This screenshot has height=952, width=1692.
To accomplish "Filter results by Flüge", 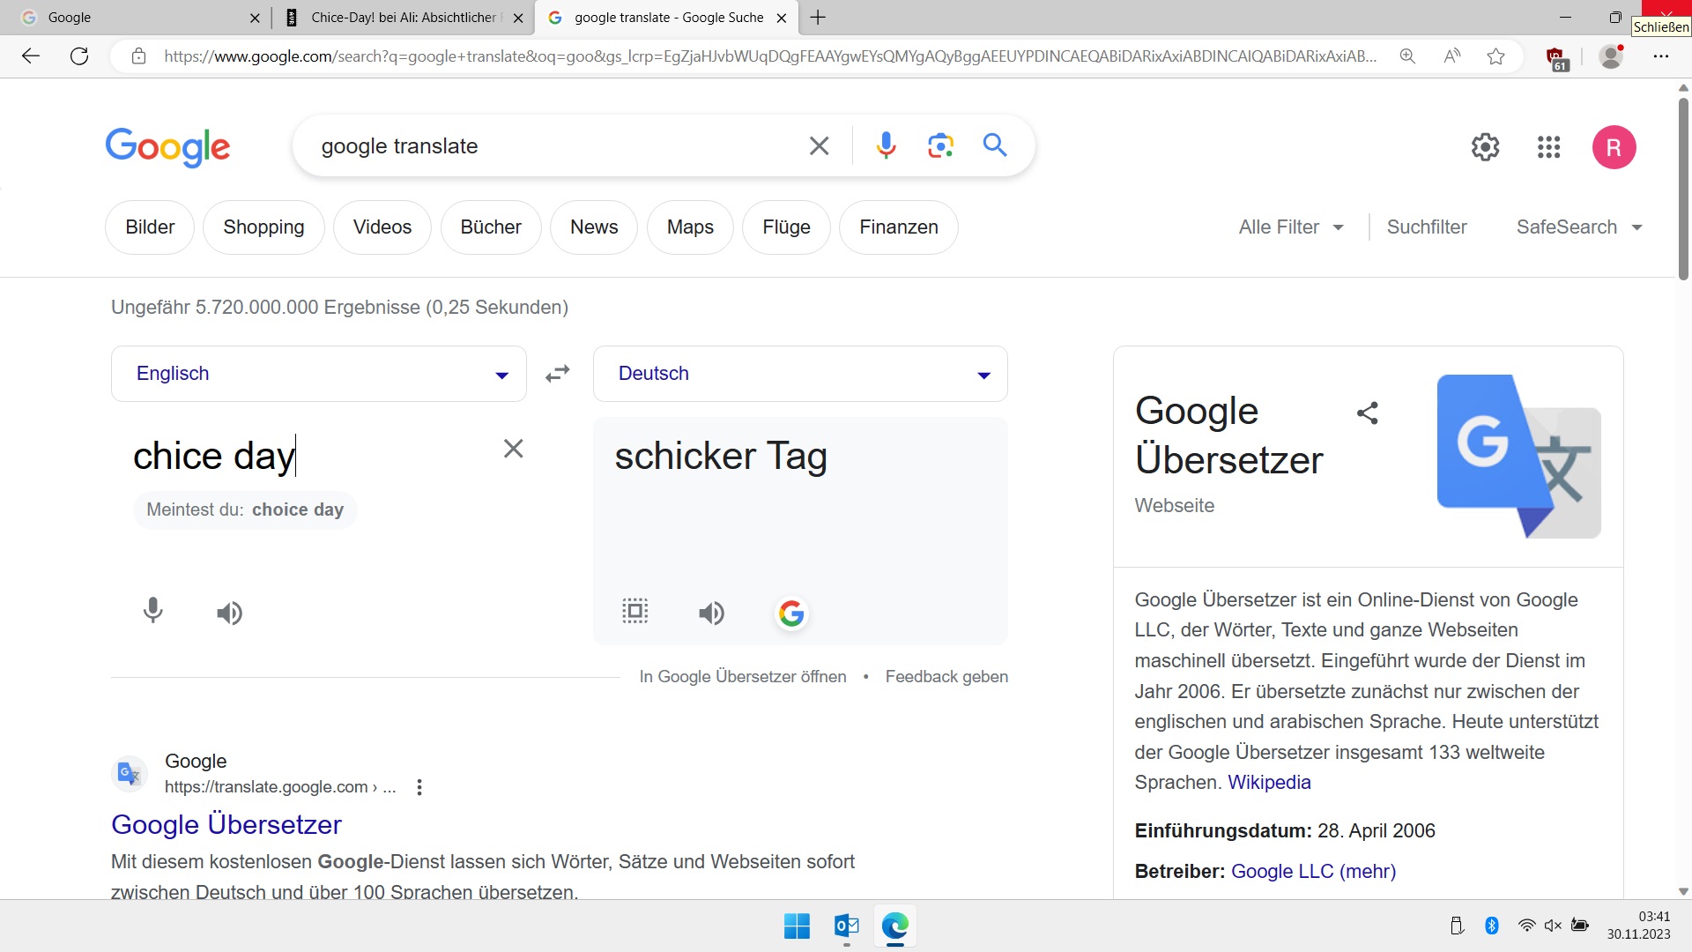I will (x=786, y=227).
